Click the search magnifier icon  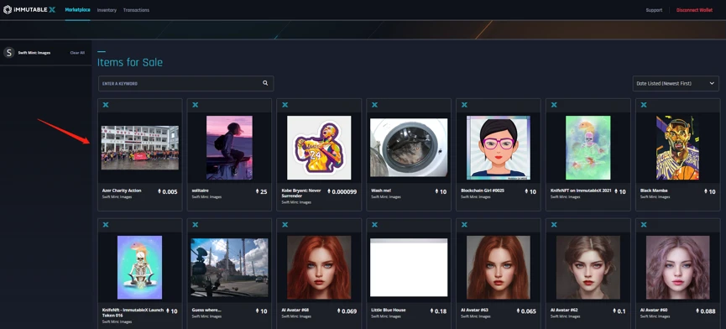click(x=265, y=83)
